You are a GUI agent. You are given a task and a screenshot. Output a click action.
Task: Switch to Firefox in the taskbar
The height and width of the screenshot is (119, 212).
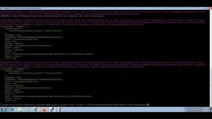[x=44, y=109]
